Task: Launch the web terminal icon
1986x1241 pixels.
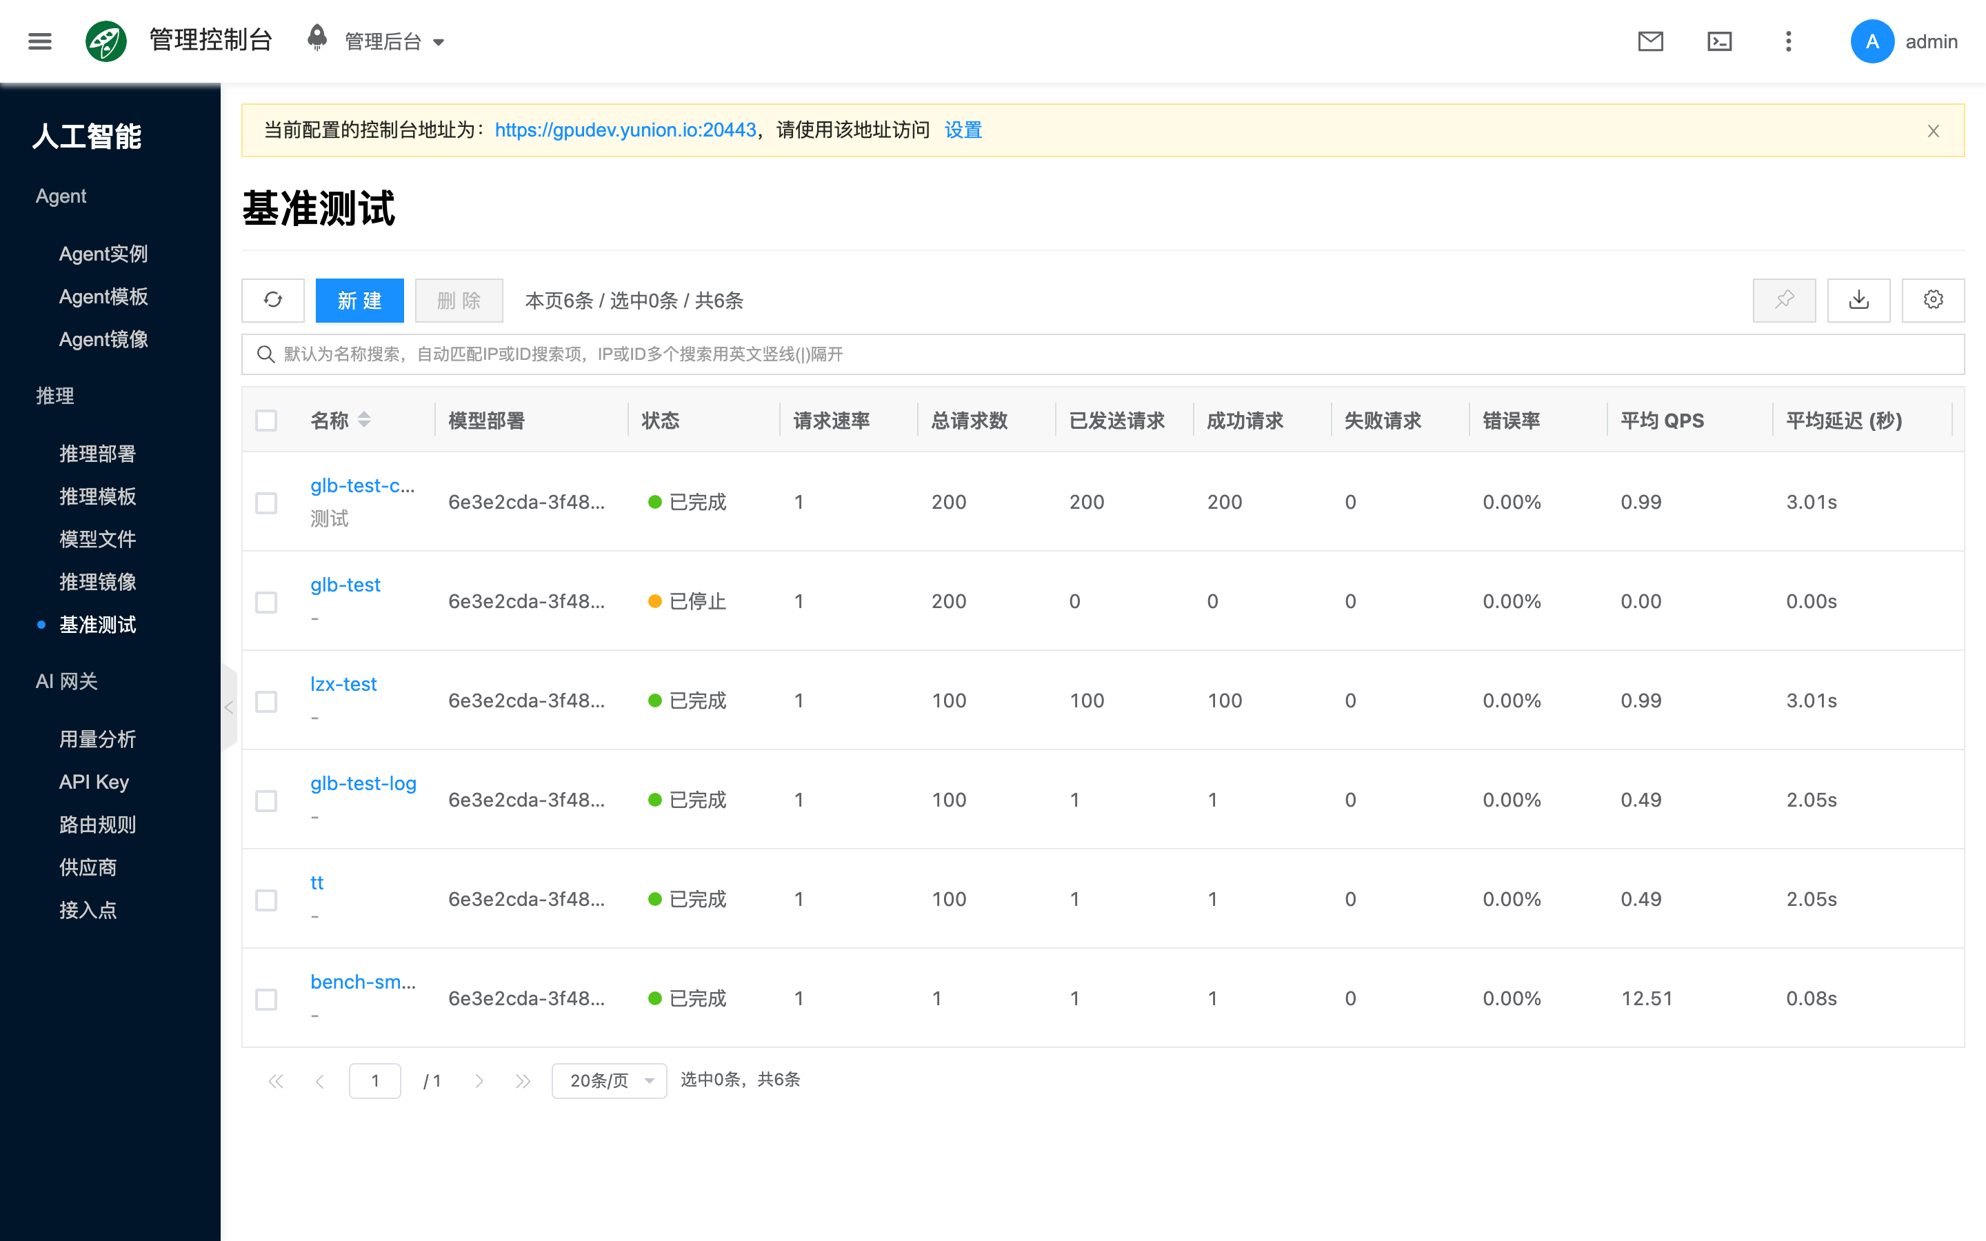Action: (x=1719, y=41)
